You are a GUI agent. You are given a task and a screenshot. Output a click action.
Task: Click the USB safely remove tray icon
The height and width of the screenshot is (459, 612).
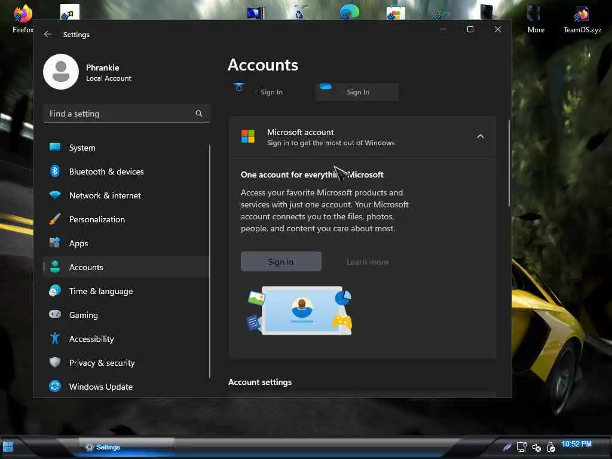click(551, 447)
